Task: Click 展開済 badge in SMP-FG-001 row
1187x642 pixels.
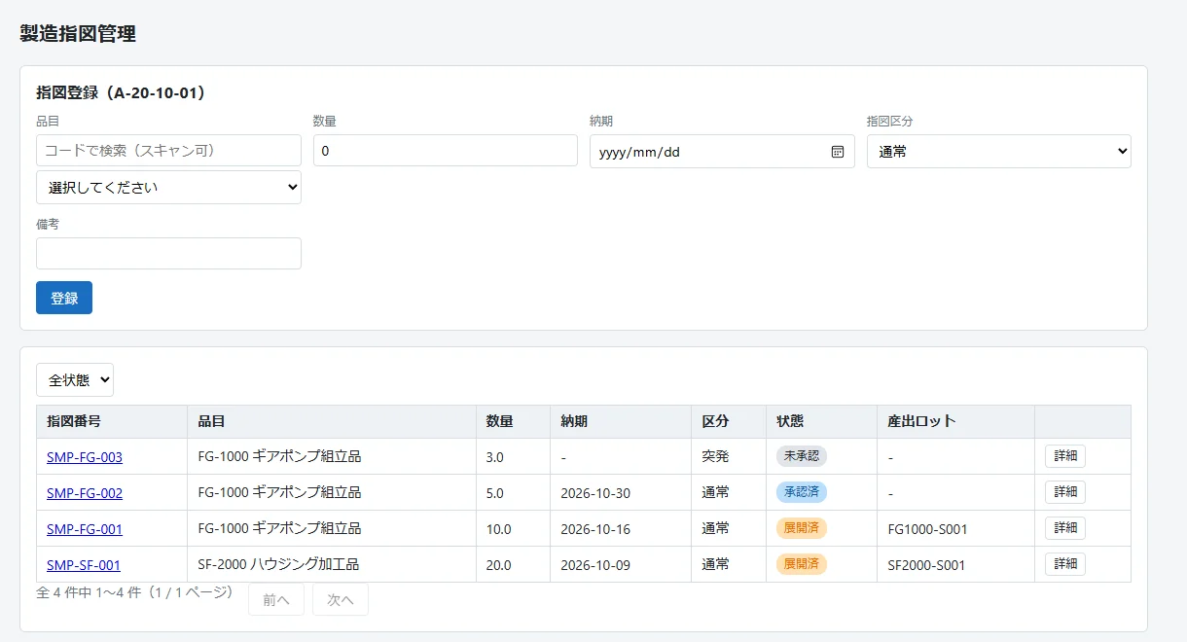Action: point(802,528)
